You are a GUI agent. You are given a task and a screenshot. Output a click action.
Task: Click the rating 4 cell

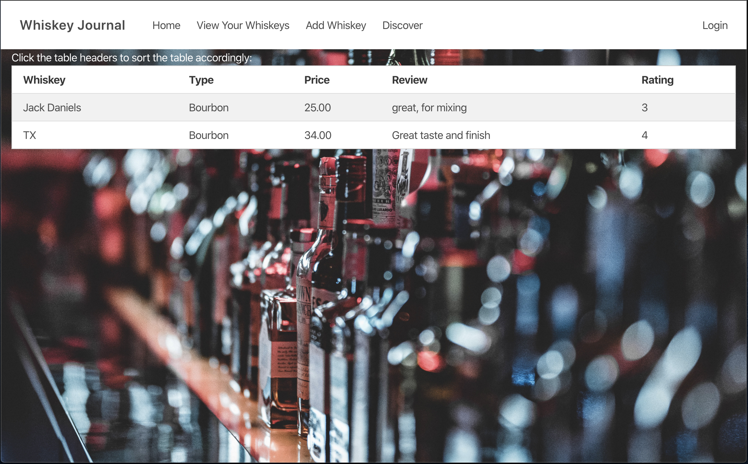pos(644,135)
